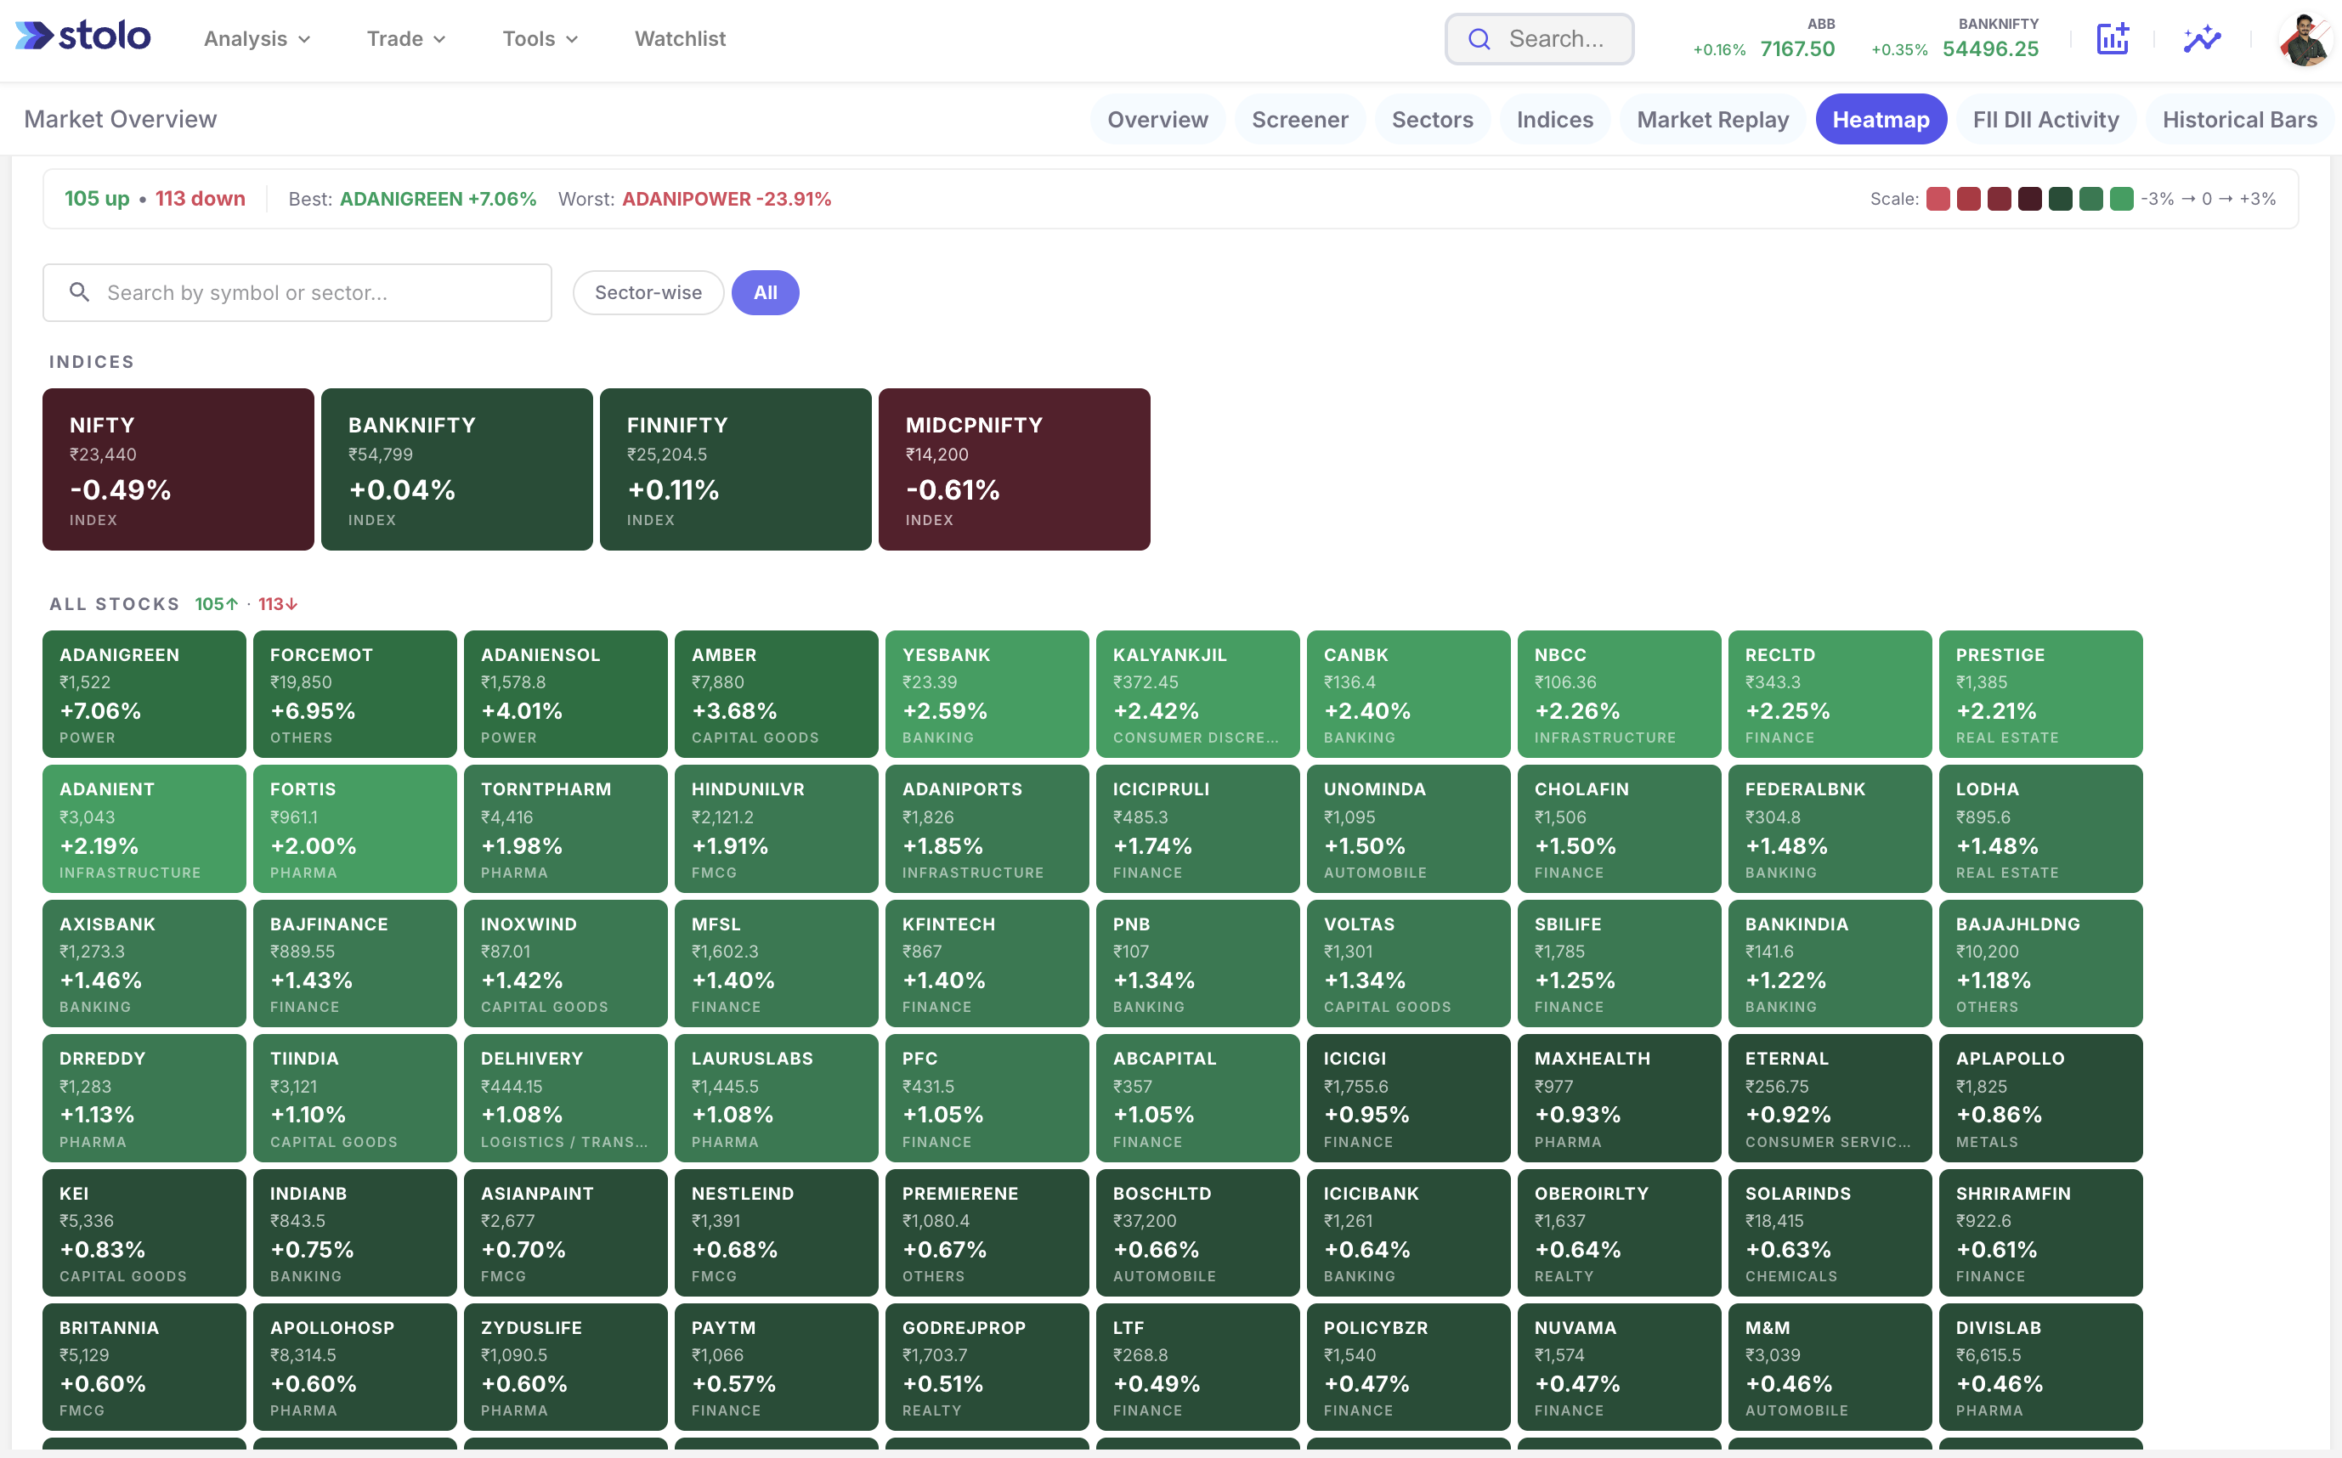Click the darkest maroon scale swatch
Image resolution: width=2342 pixels, height=1458 pixels.
click(x=2029, y=199)
